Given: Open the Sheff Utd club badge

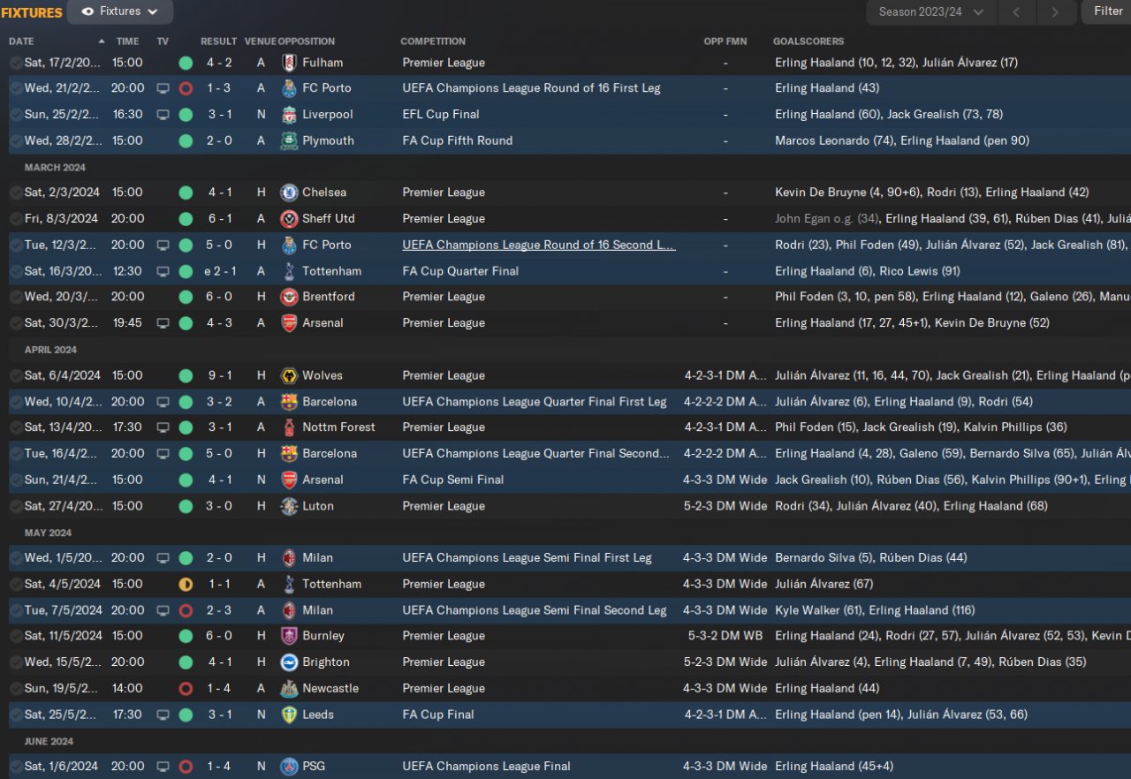Looking at the screenshot, I should tap(289, 219).
